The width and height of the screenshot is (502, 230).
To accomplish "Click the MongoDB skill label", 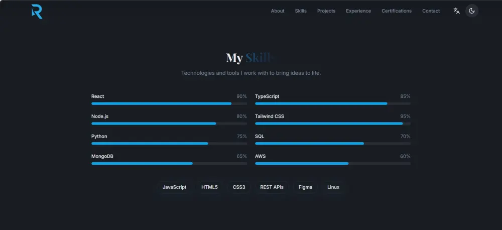I will tap(102, 156).
